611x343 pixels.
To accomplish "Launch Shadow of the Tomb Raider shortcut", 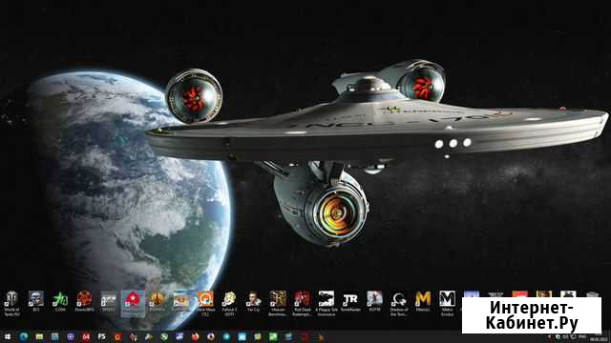I will [x=399, y=303].
